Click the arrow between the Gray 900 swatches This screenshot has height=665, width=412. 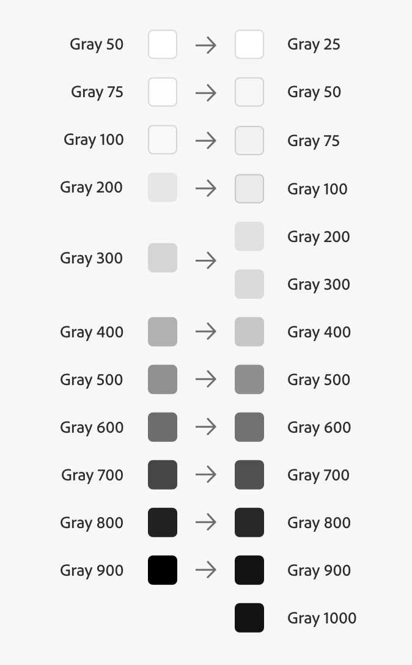[206, 570]
